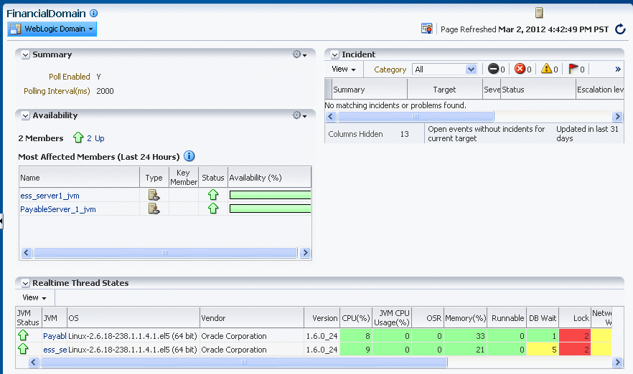Click the refresh page icon
Image resolution: width=633 pixels, height=374 pixels.
coord(620,29)
